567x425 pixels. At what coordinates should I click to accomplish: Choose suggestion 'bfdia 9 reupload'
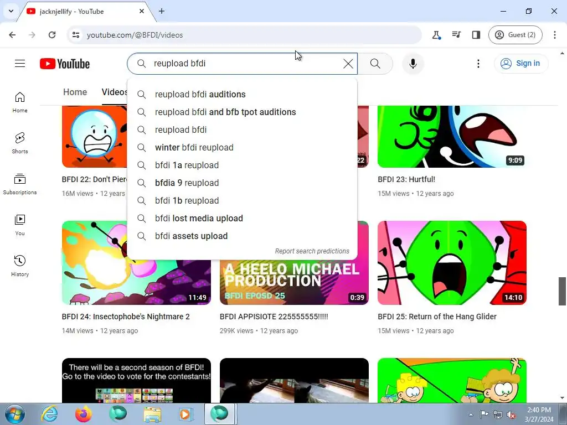243,183
